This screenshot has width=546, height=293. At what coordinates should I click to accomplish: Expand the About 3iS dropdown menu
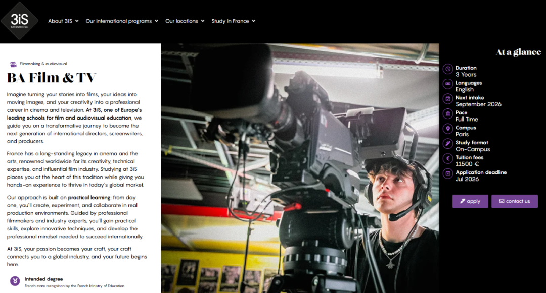coord(63,21)
